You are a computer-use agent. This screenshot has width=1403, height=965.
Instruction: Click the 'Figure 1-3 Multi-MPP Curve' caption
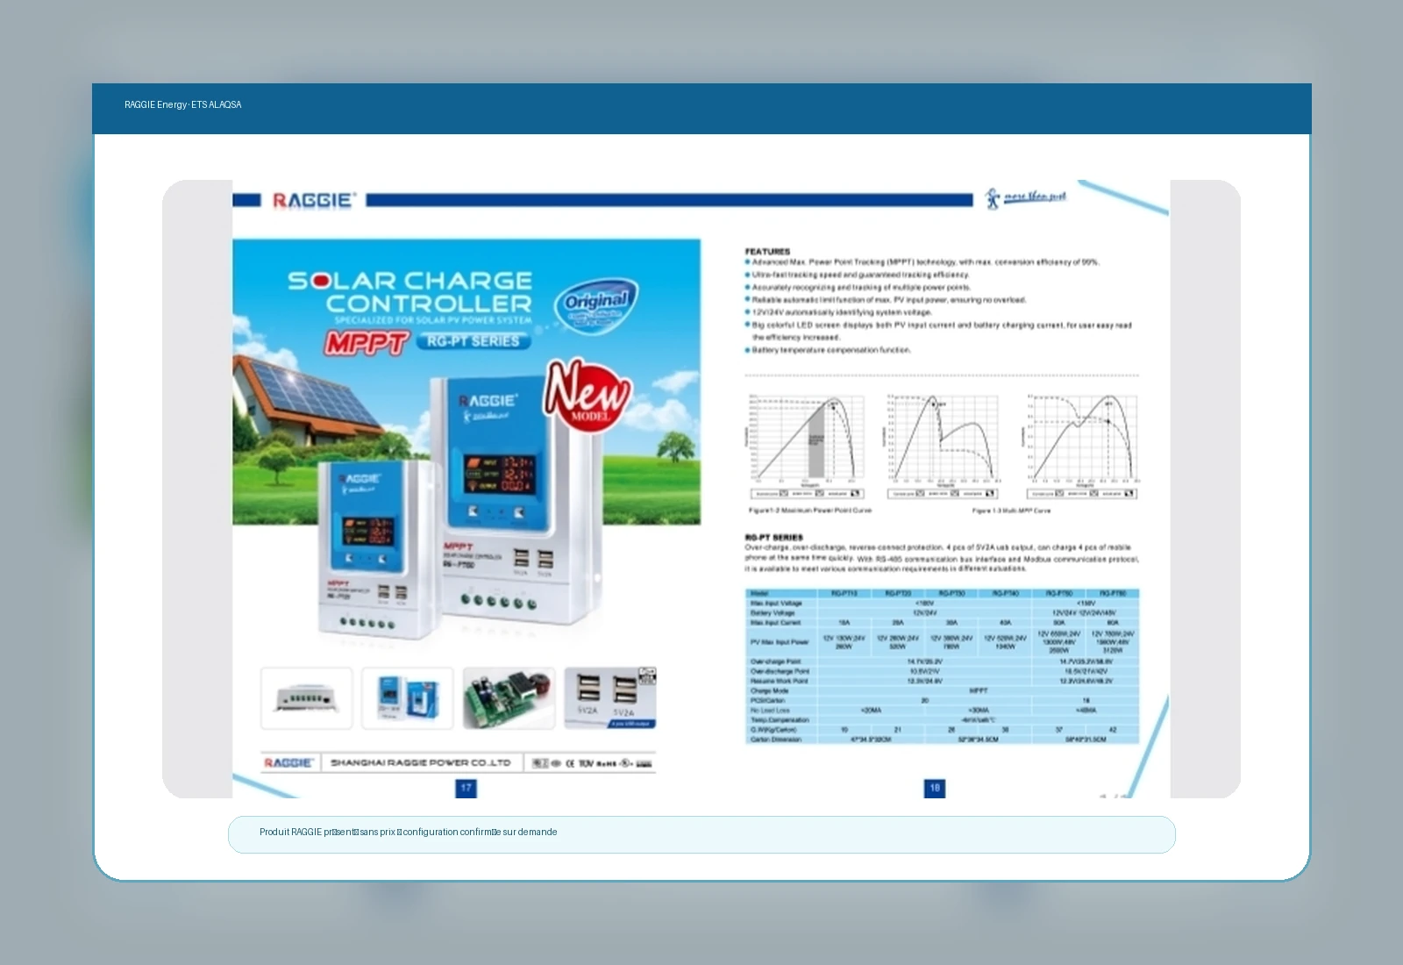click(x=1011, y=511)
